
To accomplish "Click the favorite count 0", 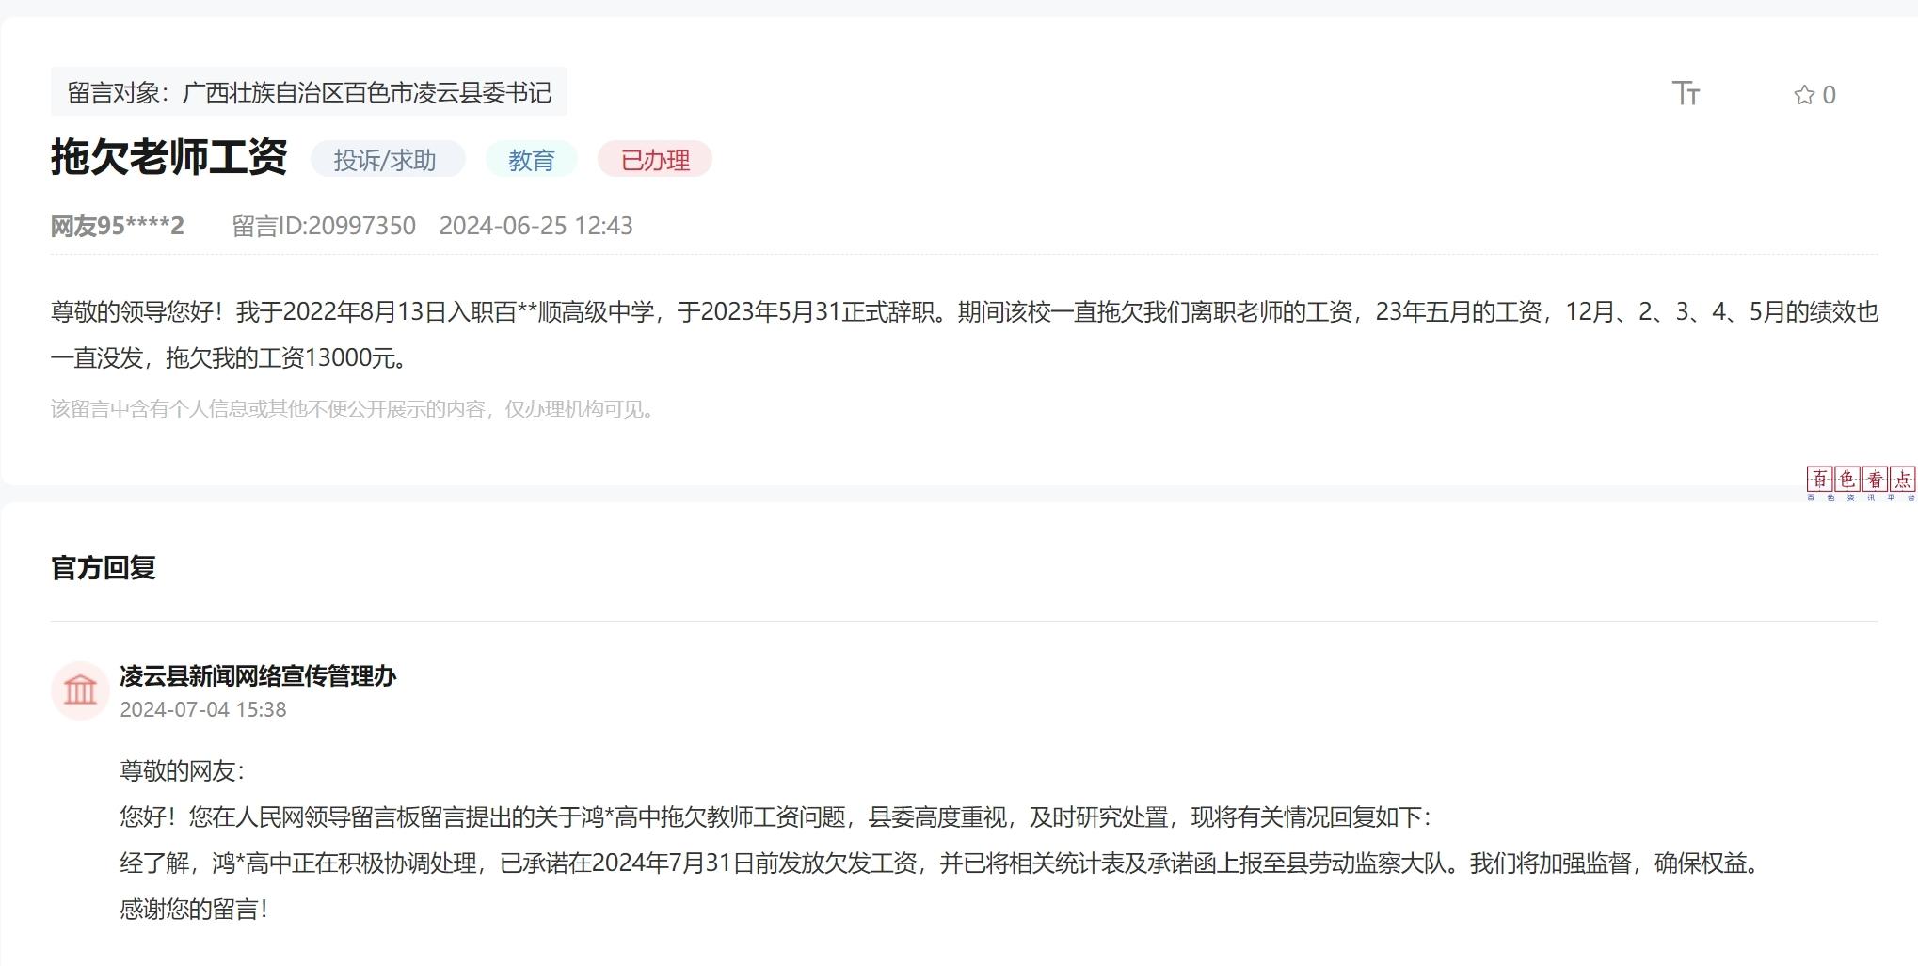I will coord(1829,95).
